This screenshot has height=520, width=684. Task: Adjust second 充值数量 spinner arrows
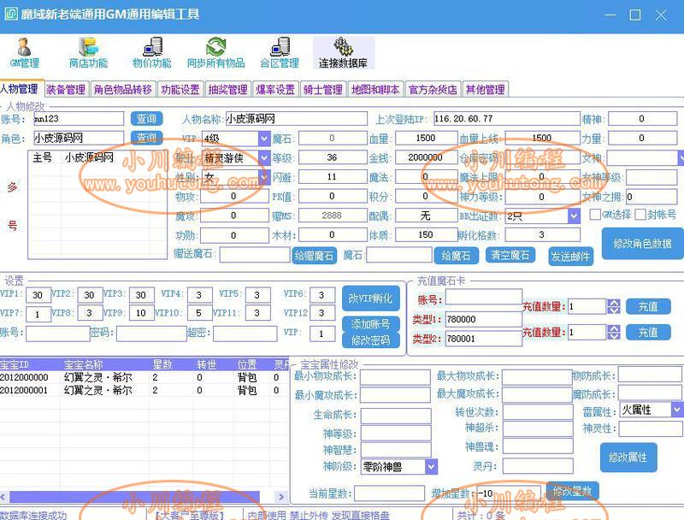click(613, 333)
